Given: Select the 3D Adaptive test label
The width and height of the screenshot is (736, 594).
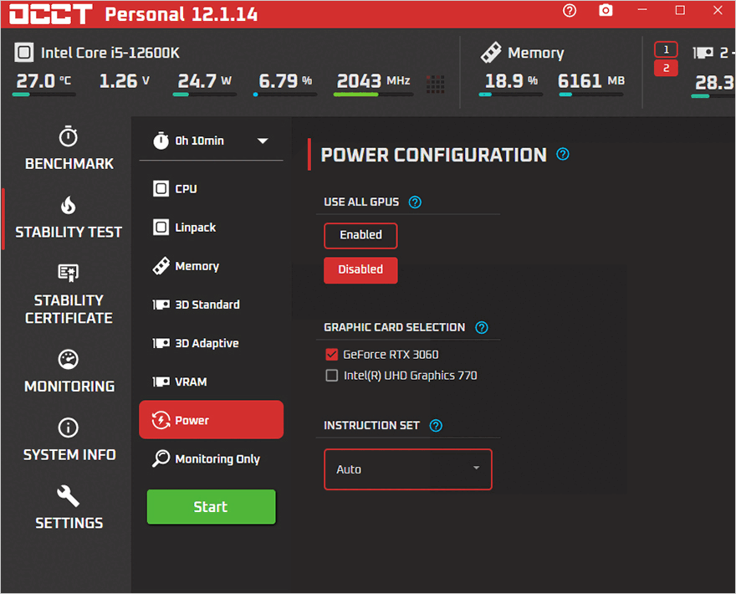Looking at the screenshot, I should click(x=207, y=343).
